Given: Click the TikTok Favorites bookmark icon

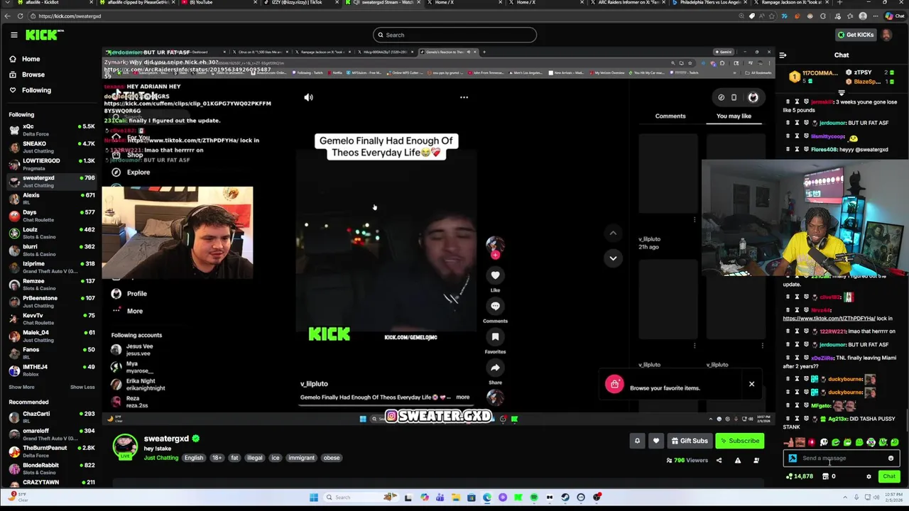Looking at the screenshot, I should [495, 337].
